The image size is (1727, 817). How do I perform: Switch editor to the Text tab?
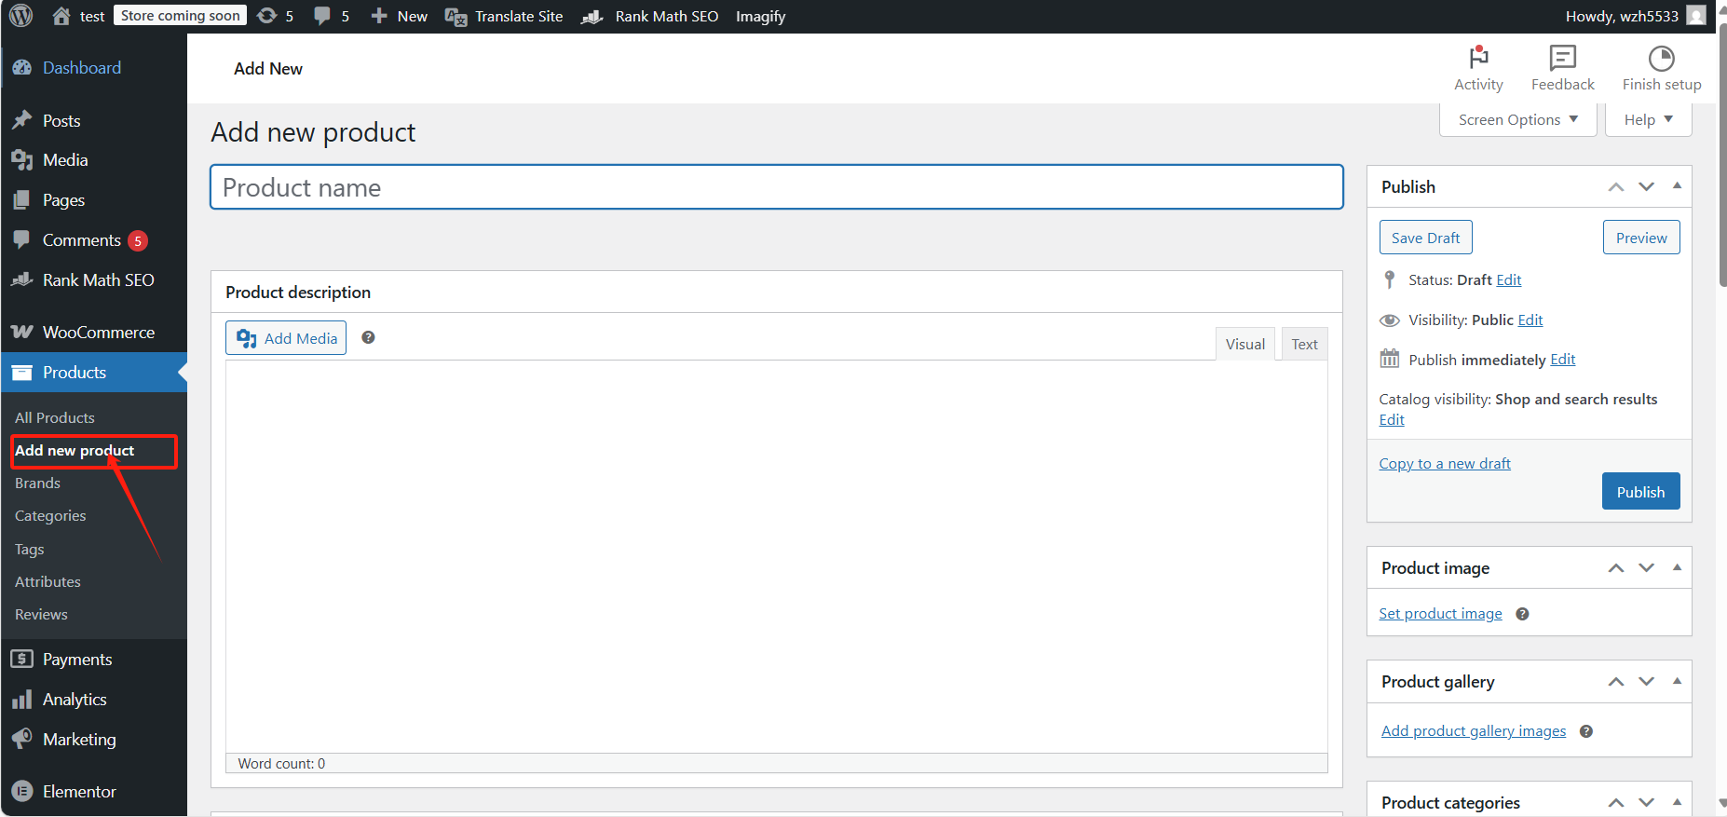pyautogui.click(x=1304, y=344)
